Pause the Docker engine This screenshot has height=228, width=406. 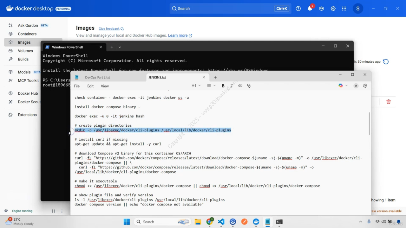click(53, 211)
